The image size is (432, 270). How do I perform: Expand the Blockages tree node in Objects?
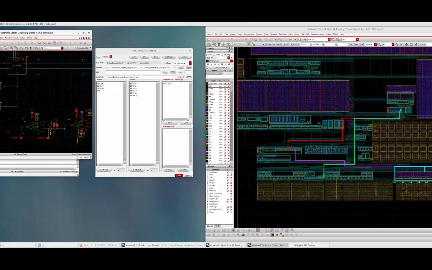click(x=207, y=207)
